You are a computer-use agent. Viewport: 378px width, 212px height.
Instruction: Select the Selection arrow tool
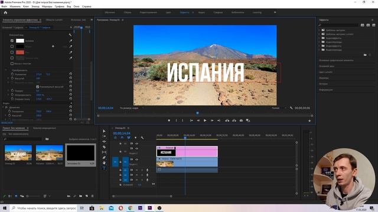pos(104,131)
